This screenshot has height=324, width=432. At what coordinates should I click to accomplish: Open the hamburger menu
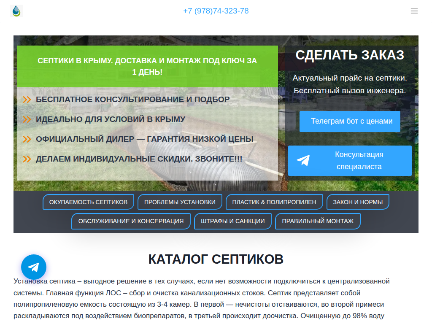(414, 11)
